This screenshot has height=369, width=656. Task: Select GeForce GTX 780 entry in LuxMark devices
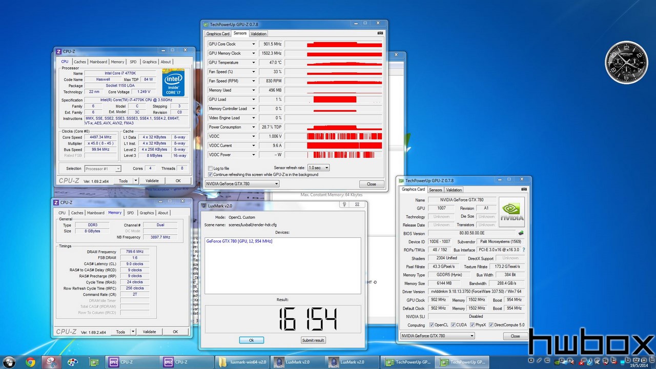click(x=239, y=241)
